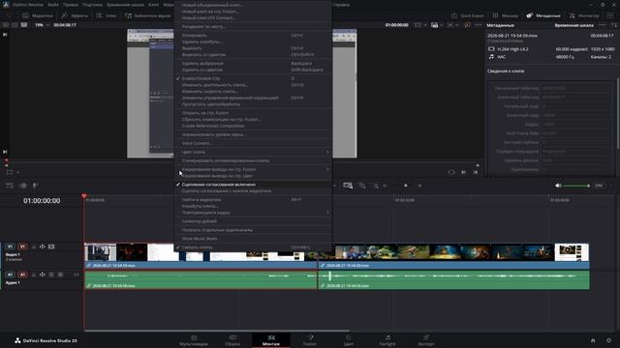Open metadata panel three-dots options
The height and width of the screenshot is (348, 620).
click(x=602, y=25)
